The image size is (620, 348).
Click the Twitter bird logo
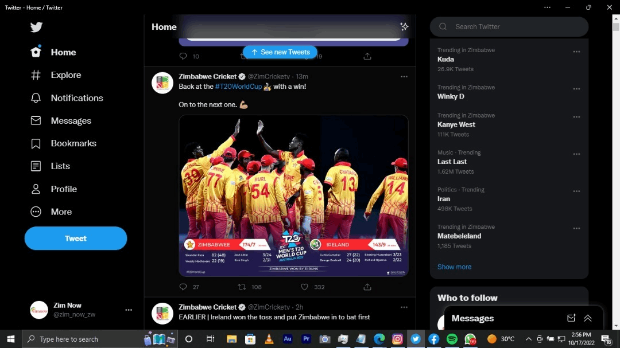coord(36,27)
